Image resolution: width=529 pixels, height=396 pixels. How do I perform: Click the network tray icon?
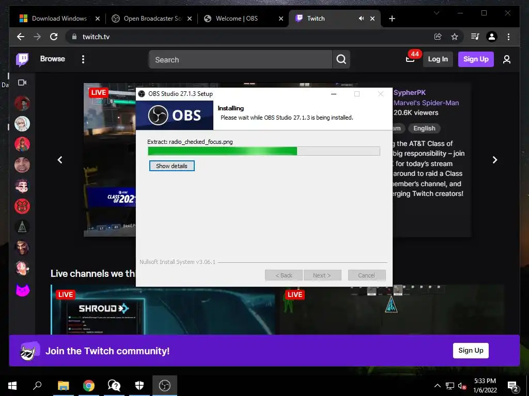point(450,386)
